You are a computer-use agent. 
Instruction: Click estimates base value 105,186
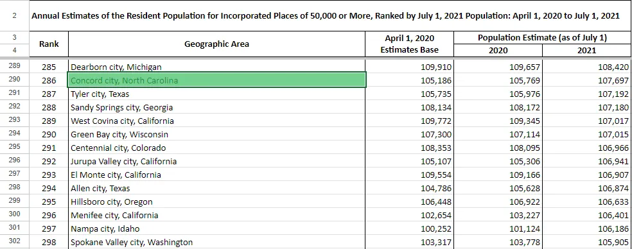pos(410,80)
